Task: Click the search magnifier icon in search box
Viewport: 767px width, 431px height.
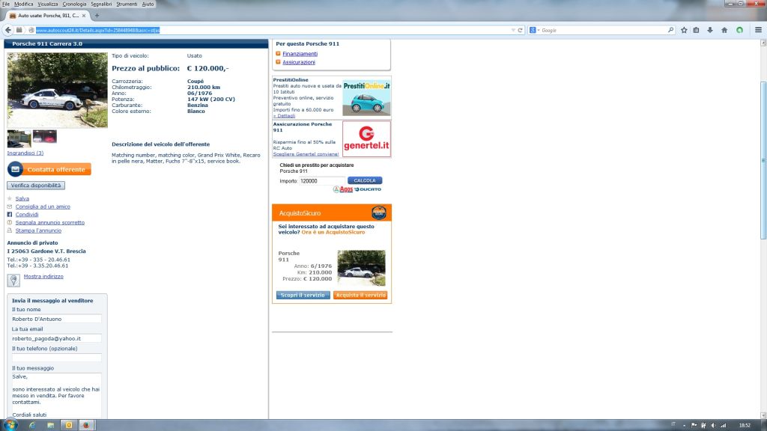Action: [670, 30]
